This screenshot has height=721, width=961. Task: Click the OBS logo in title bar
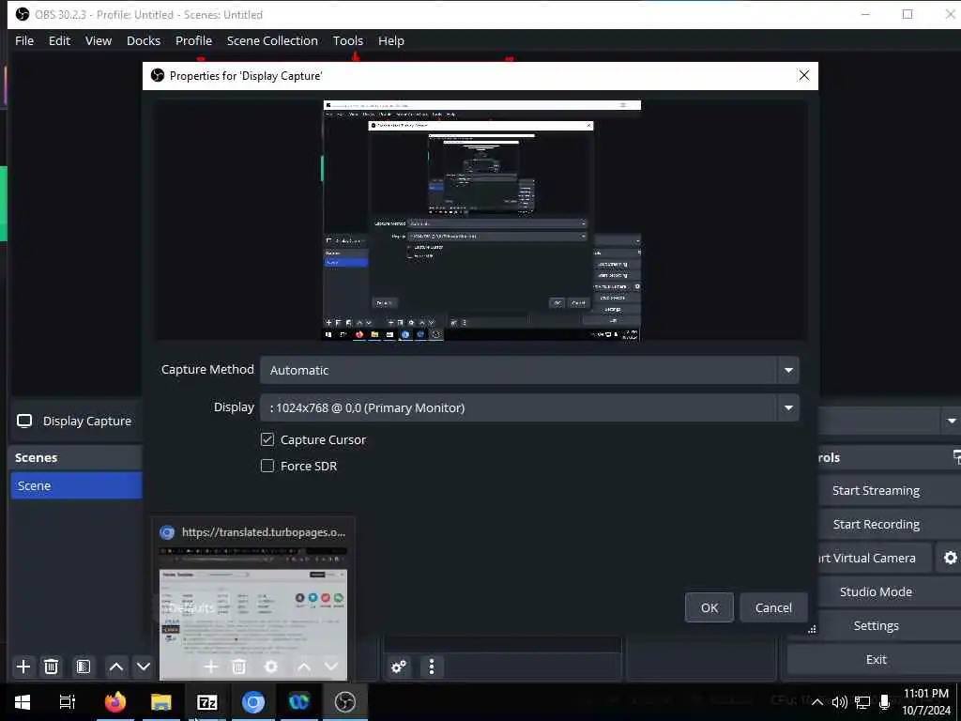[x=23, y=14]
